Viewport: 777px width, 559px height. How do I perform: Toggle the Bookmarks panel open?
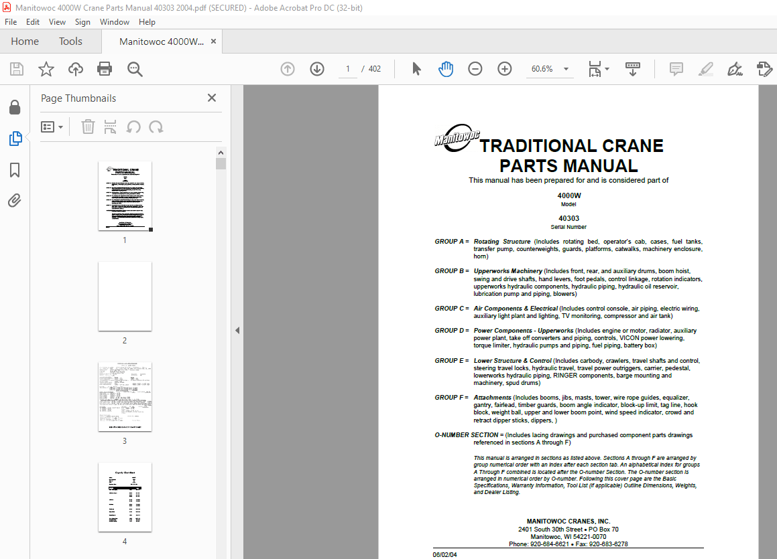point(15,170)
